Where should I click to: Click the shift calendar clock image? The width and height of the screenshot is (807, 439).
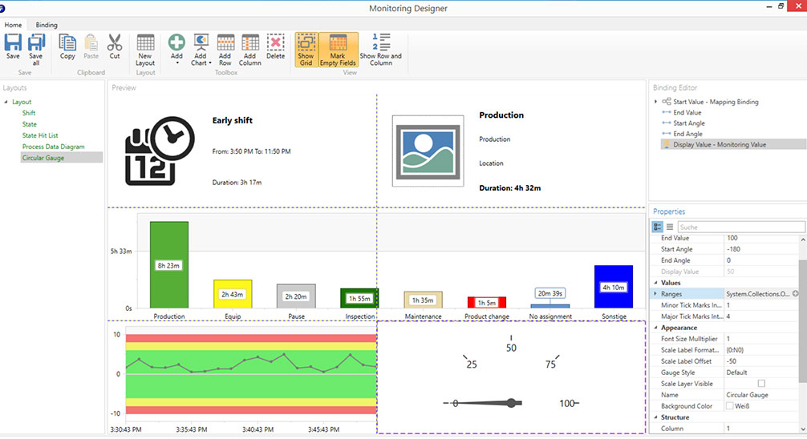160,151
